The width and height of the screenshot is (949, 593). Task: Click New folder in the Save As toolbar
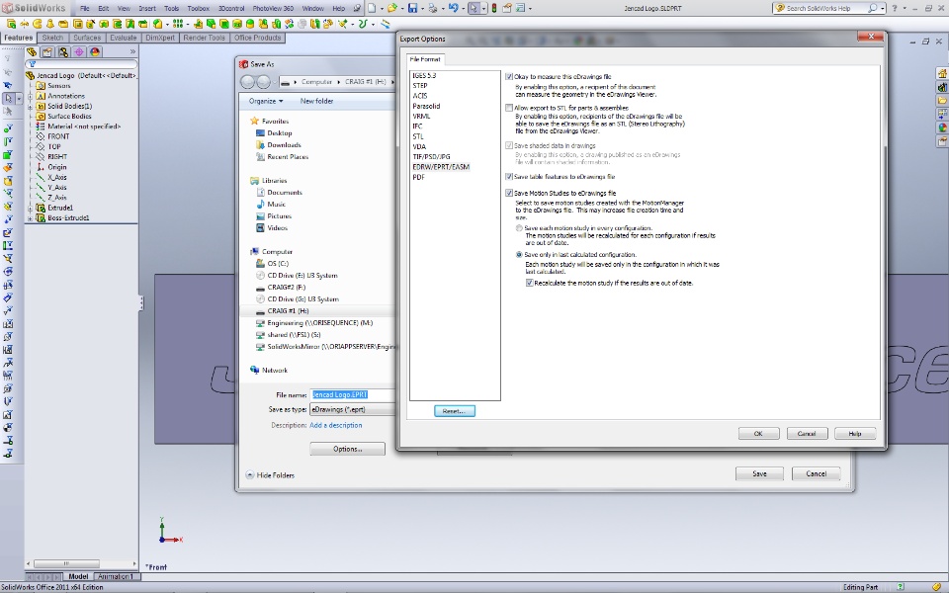point(316,101)
